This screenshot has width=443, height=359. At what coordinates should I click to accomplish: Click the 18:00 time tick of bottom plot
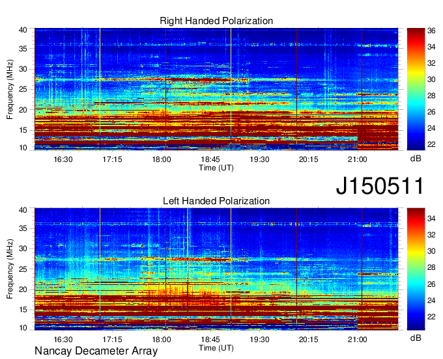(x=162, y=339)
